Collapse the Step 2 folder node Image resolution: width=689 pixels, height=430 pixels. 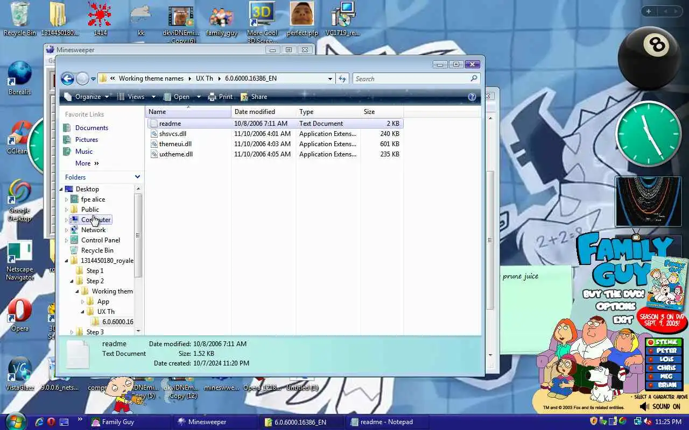(x=72, y=281)
